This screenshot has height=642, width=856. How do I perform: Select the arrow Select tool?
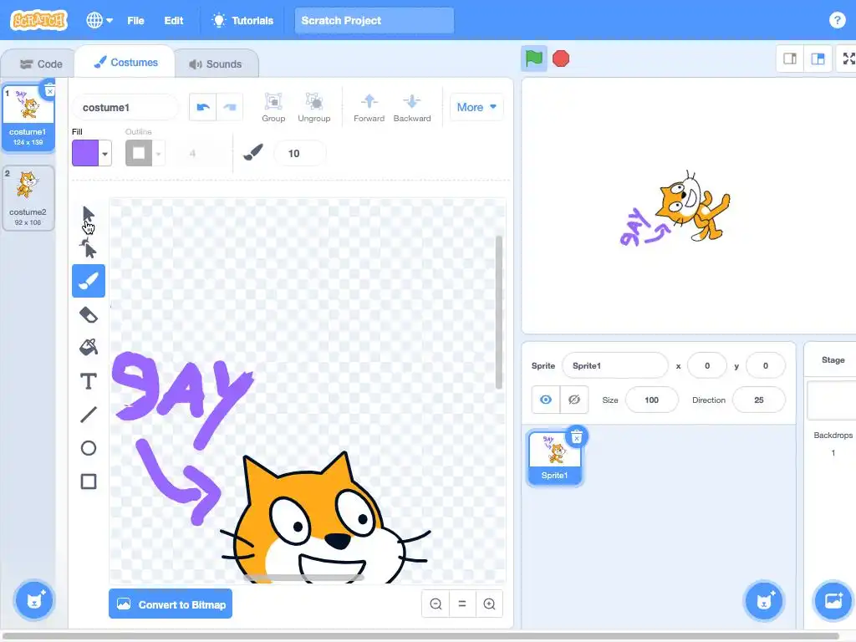[x=89, y=215]
